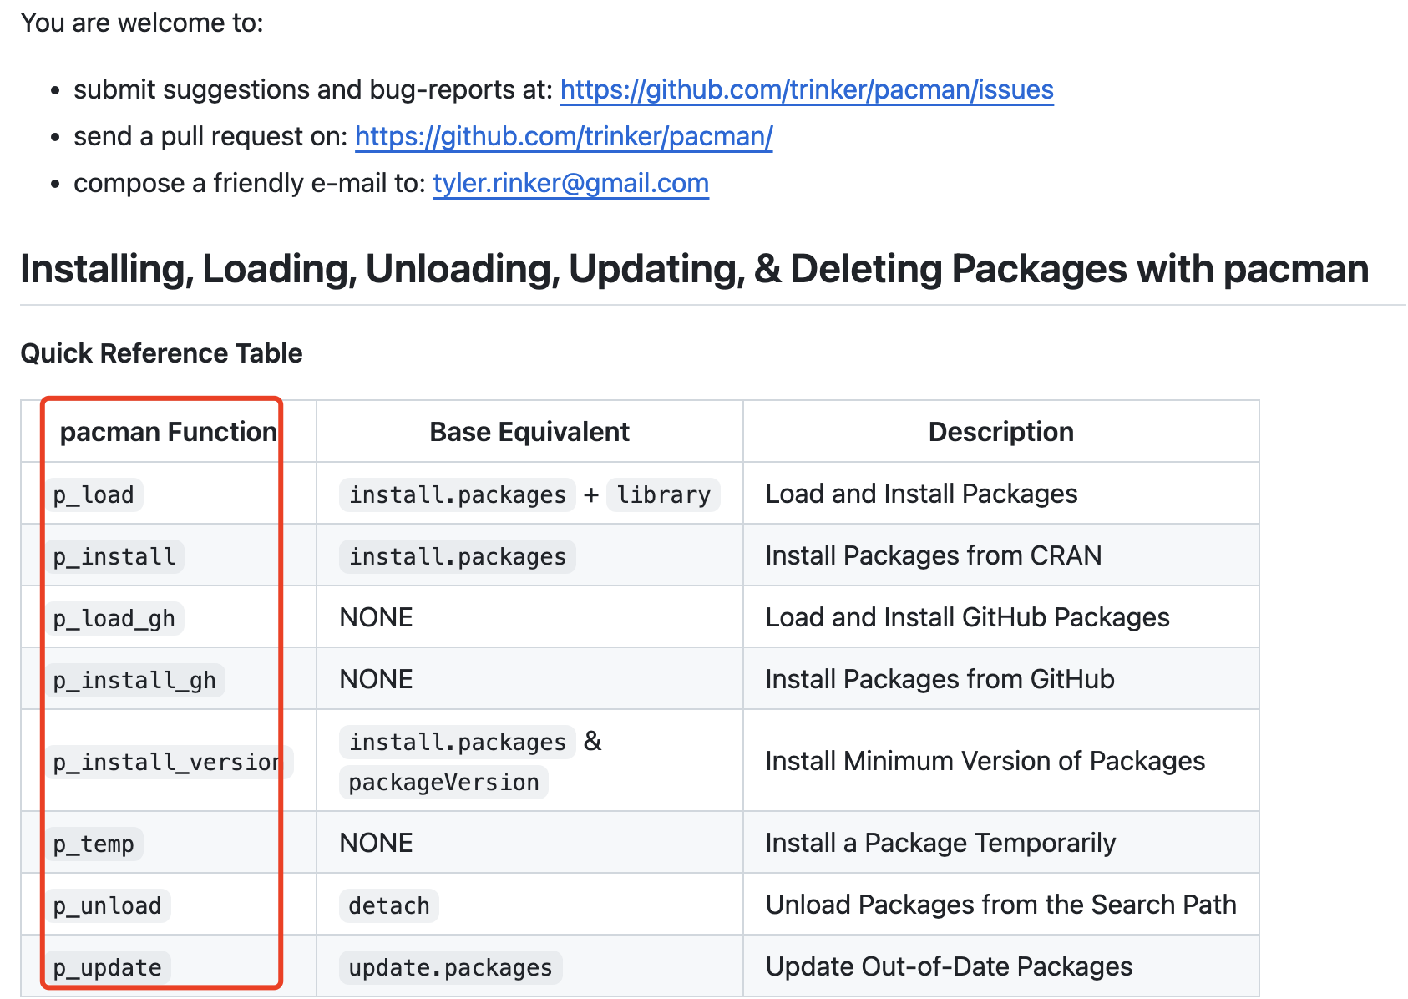Click the update.packages code snippet
Image resolution: width=1408 pixels, height=999 pixels.
coord(451,967)
